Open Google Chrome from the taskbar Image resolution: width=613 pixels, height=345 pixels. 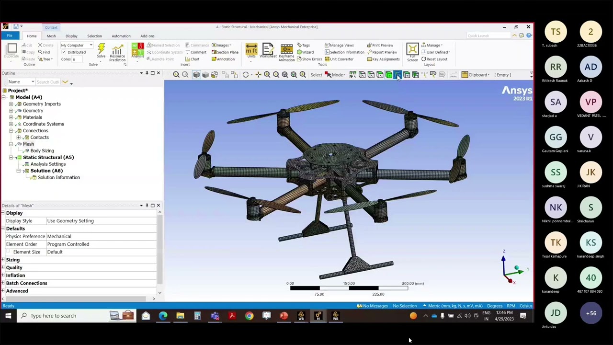tap(249, 316)
